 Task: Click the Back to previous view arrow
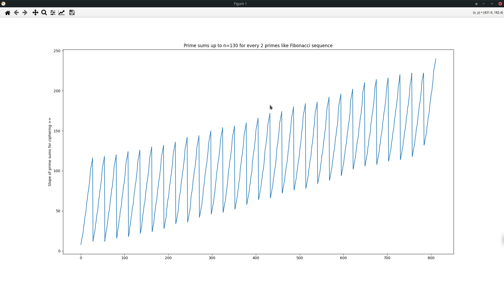16,12
